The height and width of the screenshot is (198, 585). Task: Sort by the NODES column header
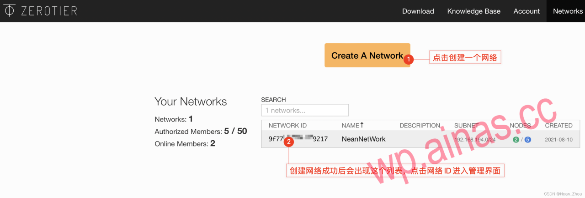coord(520,126)
